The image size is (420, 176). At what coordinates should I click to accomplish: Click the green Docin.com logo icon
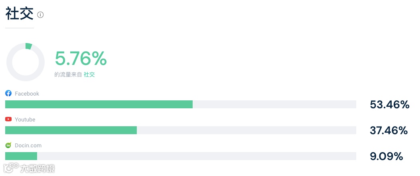(x=8, y=145)
